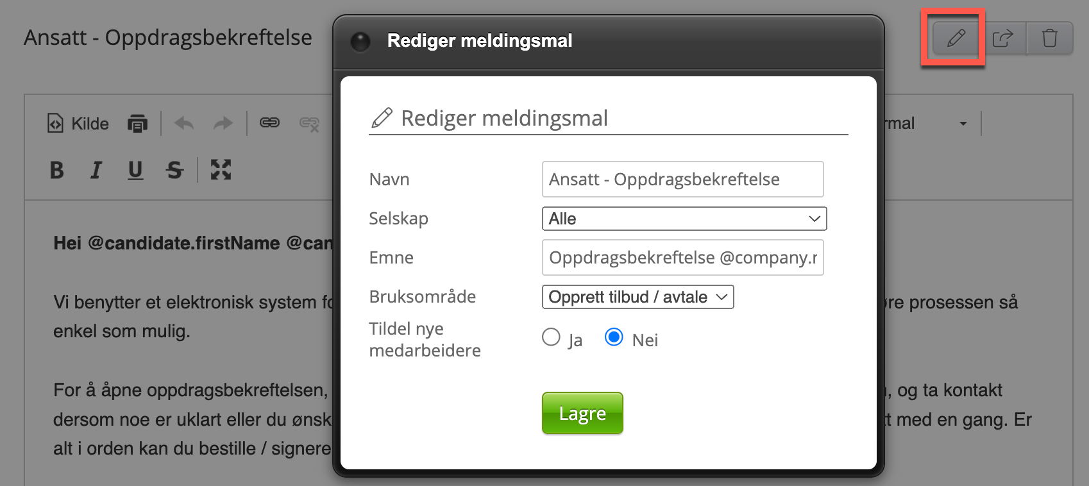This screenshot has height=486, width=1089.
Task: Click the trash delete template icon
Action: (1049, 38)
